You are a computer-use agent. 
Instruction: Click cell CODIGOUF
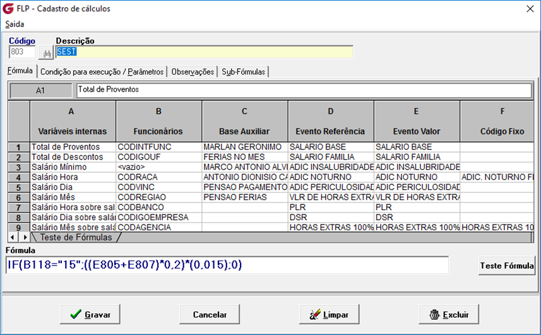[x=158, y=157]
